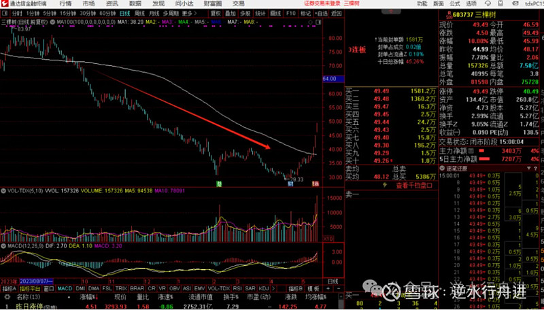Open the 版面 menu
Screen dimensions: 544x310
pos(439,3)
